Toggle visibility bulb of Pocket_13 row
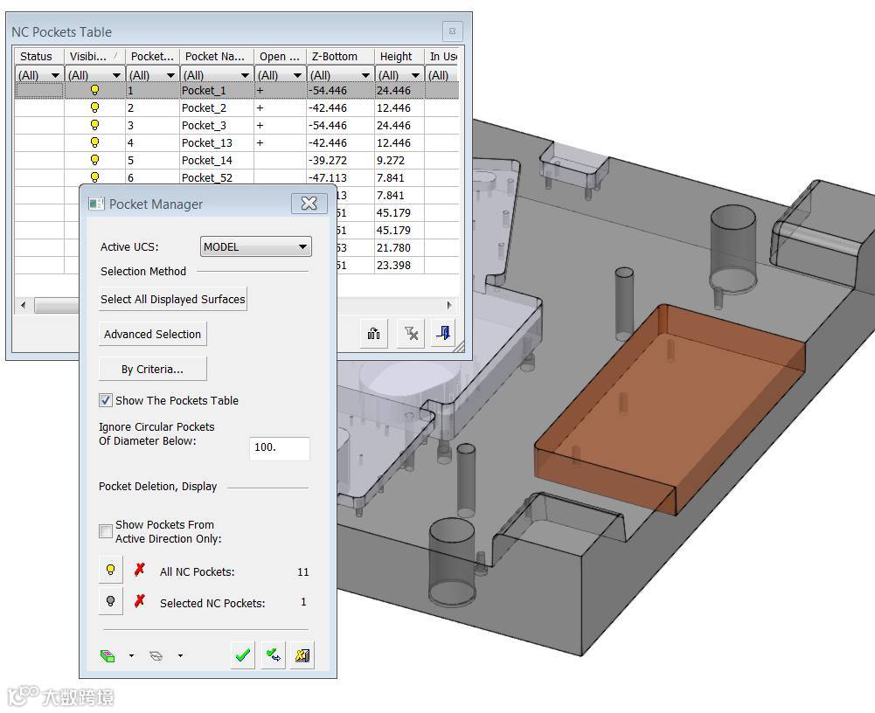Viewport: 875px width, 713px height. (95, 142)
